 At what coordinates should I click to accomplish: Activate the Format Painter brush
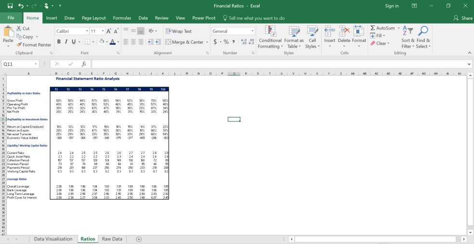[x=34, y=45]
